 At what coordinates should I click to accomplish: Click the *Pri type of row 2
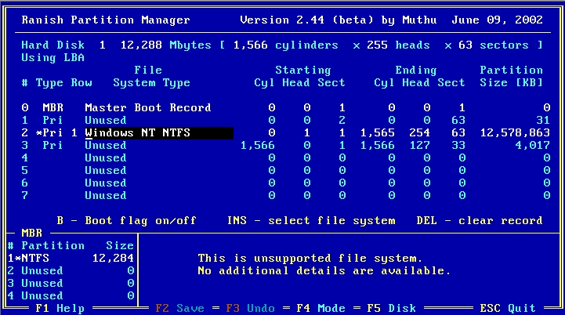[49, 133]
